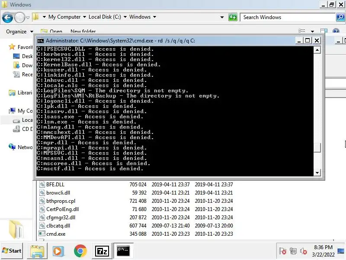Screen dimensions: 346x260
Task: Open the address bar history dropdown
Action: click(222, 17)
